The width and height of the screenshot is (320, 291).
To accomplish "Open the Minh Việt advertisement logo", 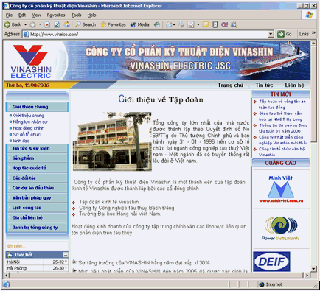I will [281, 189].
